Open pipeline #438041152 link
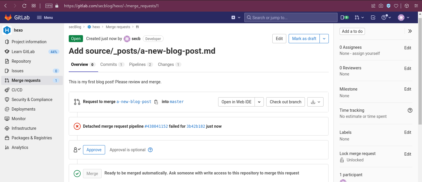Viewport: 422px width, 182px height. tap(156, 126)
